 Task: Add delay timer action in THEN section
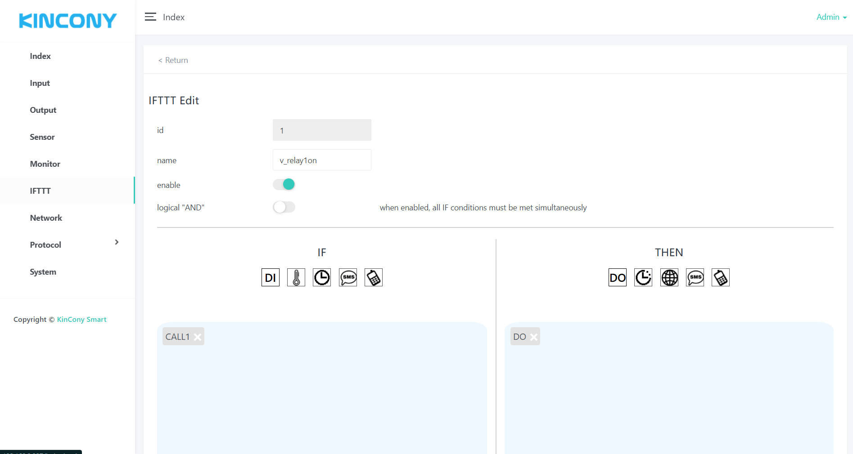coord(643,277)
